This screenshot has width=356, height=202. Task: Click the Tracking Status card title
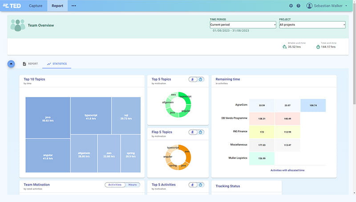(228, 186)
